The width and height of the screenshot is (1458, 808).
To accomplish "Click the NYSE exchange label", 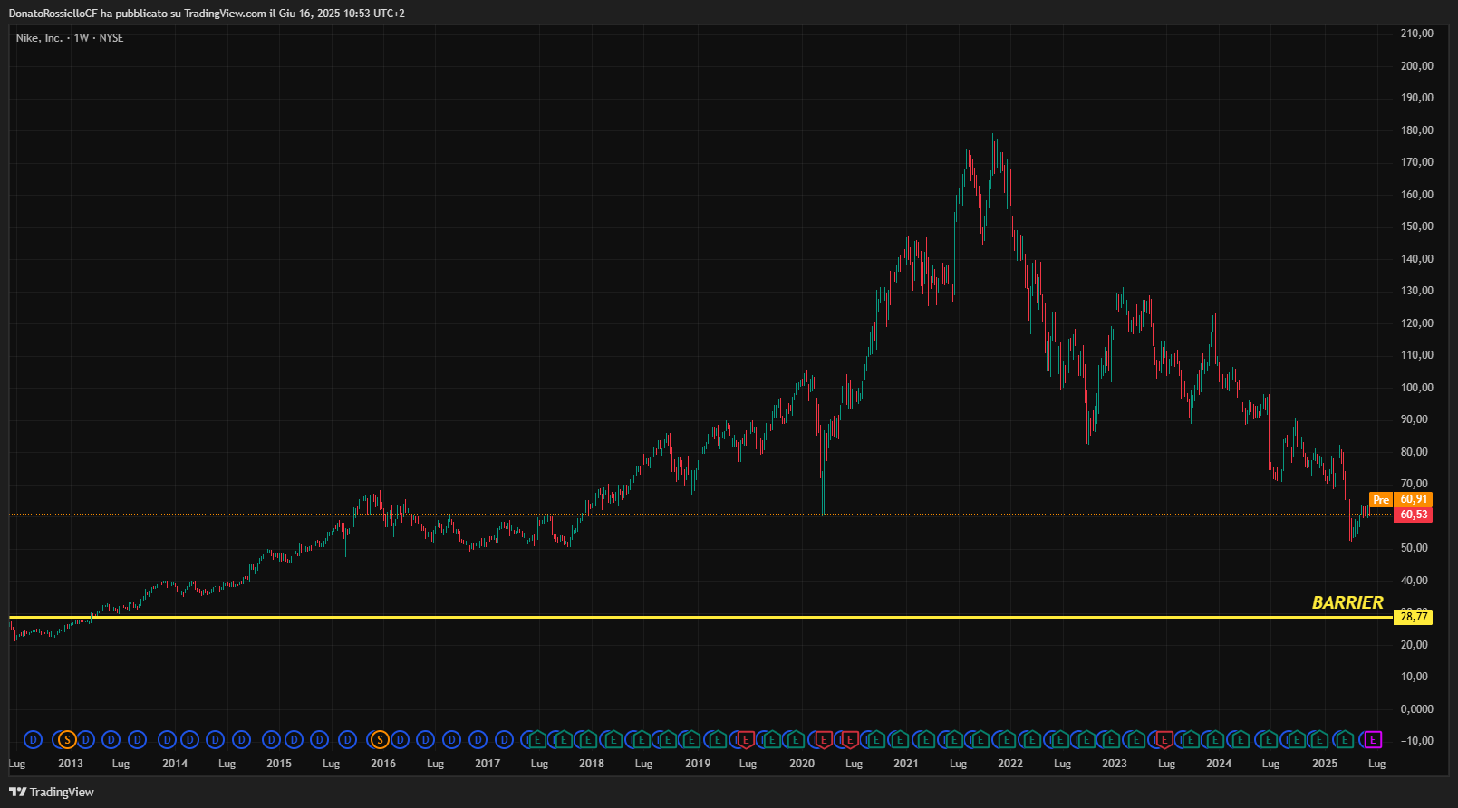I will click(111, 38).
